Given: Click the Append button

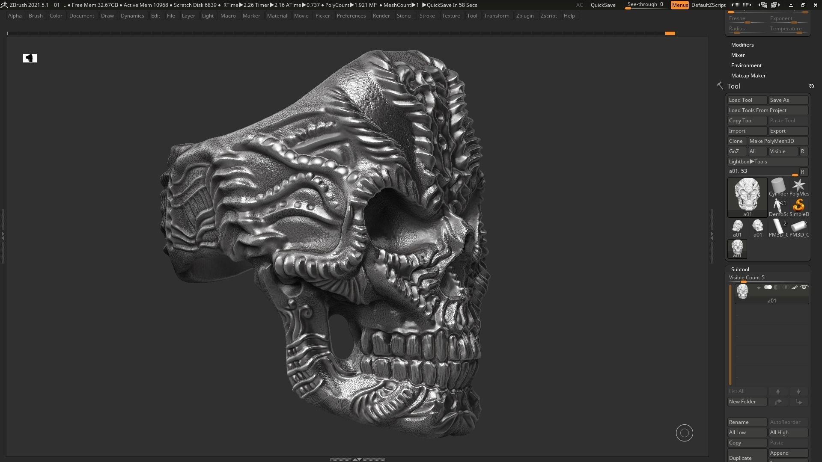Looking at the screenshot, I should click(788, 453).
